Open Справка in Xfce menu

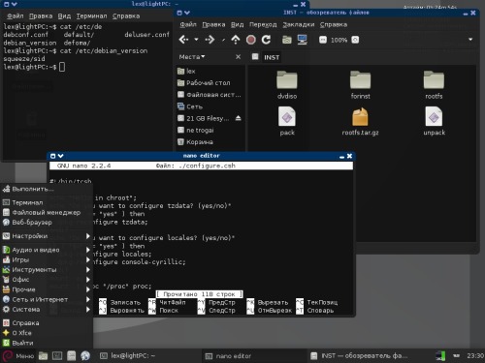coord(47,323)
